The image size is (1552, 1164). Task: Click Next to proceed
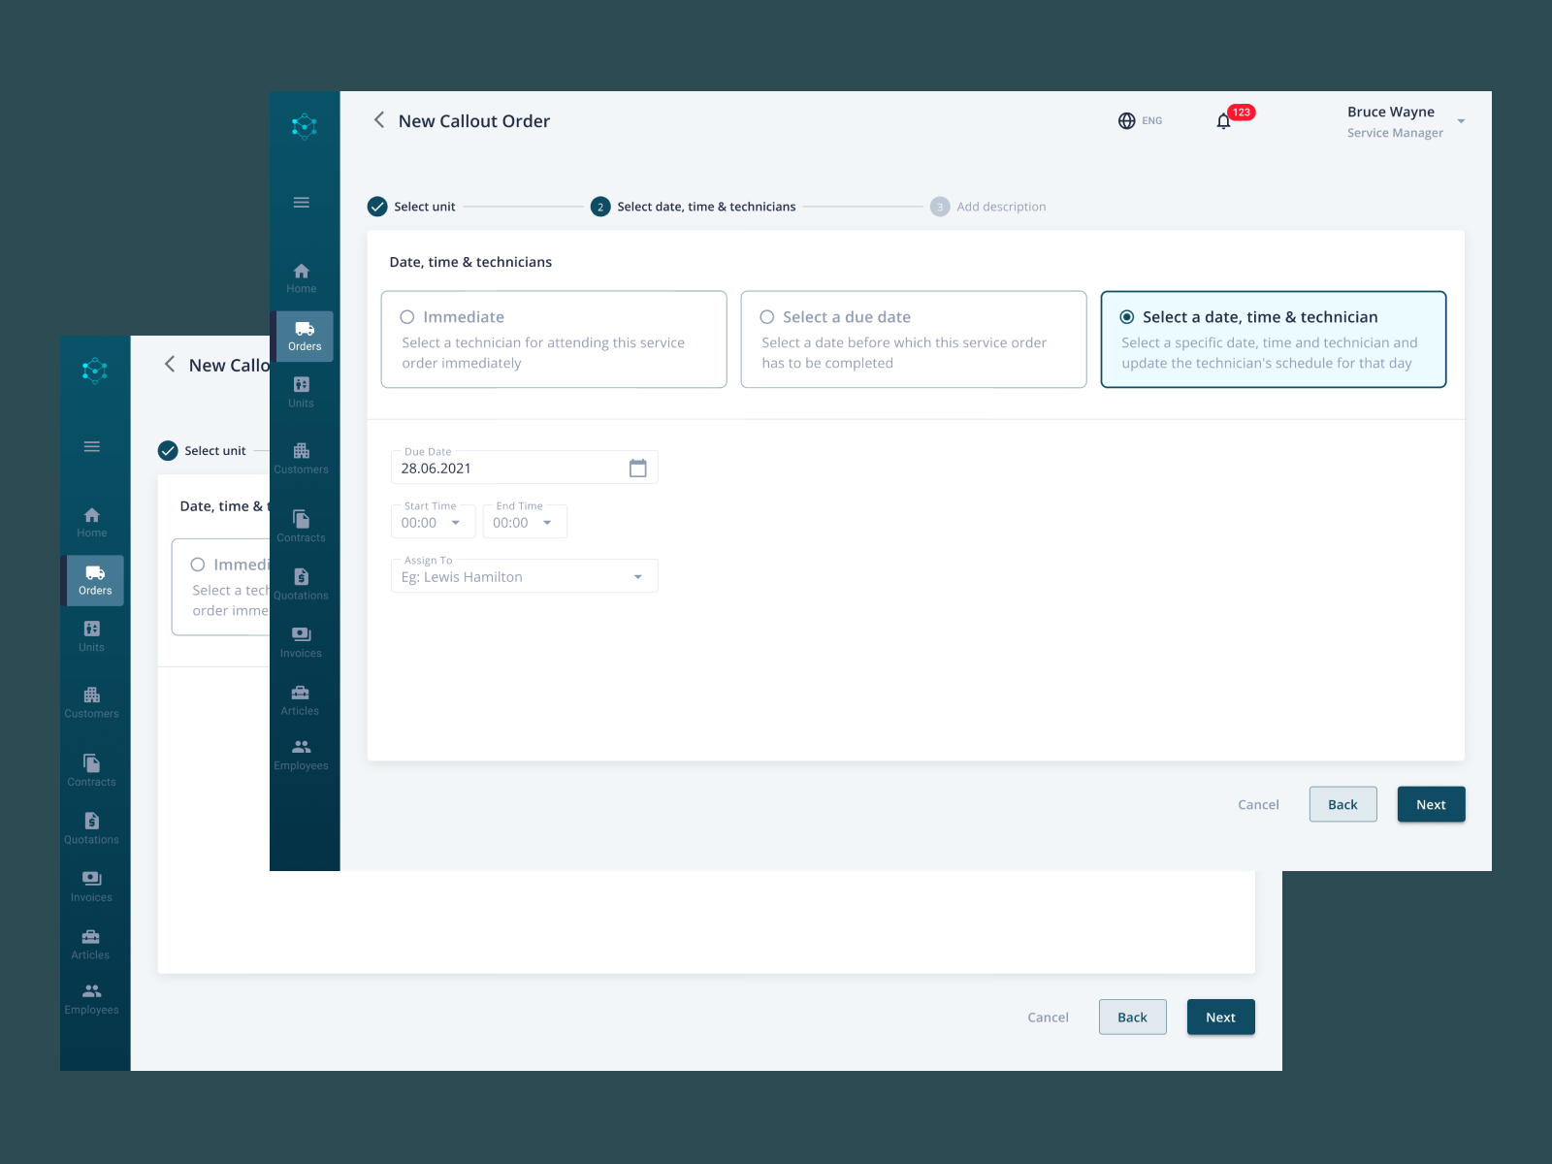1431,803
